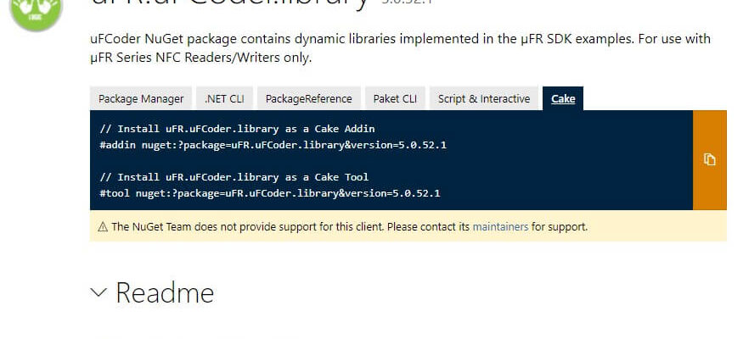Follow the maintainers link
Image resolution: width=743 pixels, height=339 pixels.
tap(500, 227)
